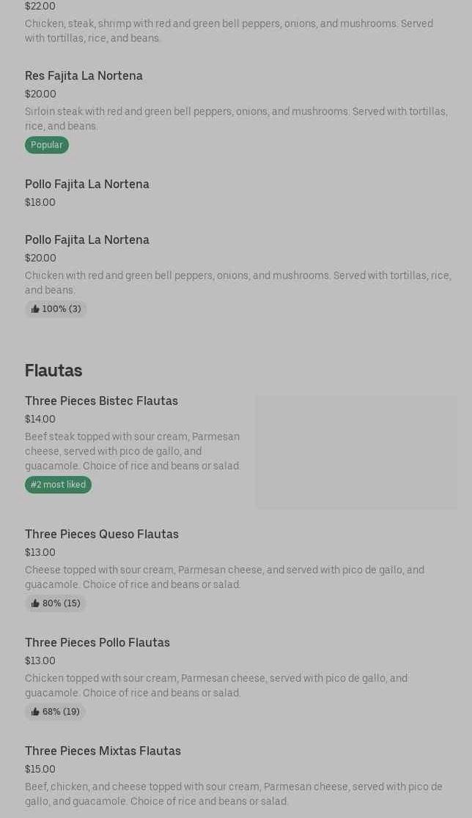472x818 pixels.
Task: Click the $22.00 price at the top
Action: point(40,7)
